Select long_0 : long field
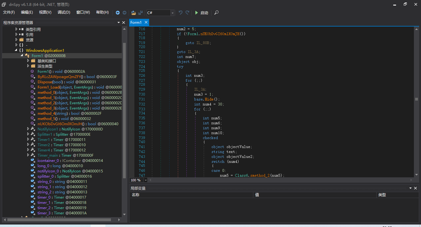 coord(60,166)
